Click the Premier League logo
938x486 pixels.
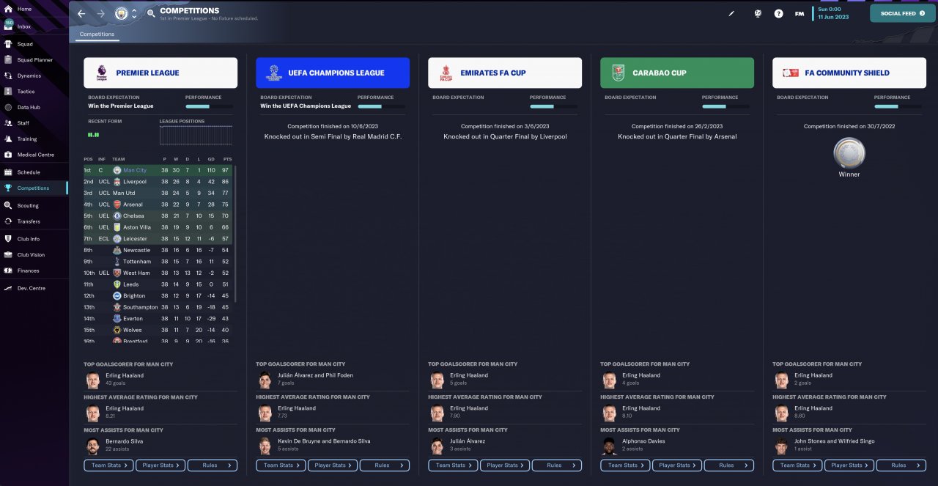101,73
